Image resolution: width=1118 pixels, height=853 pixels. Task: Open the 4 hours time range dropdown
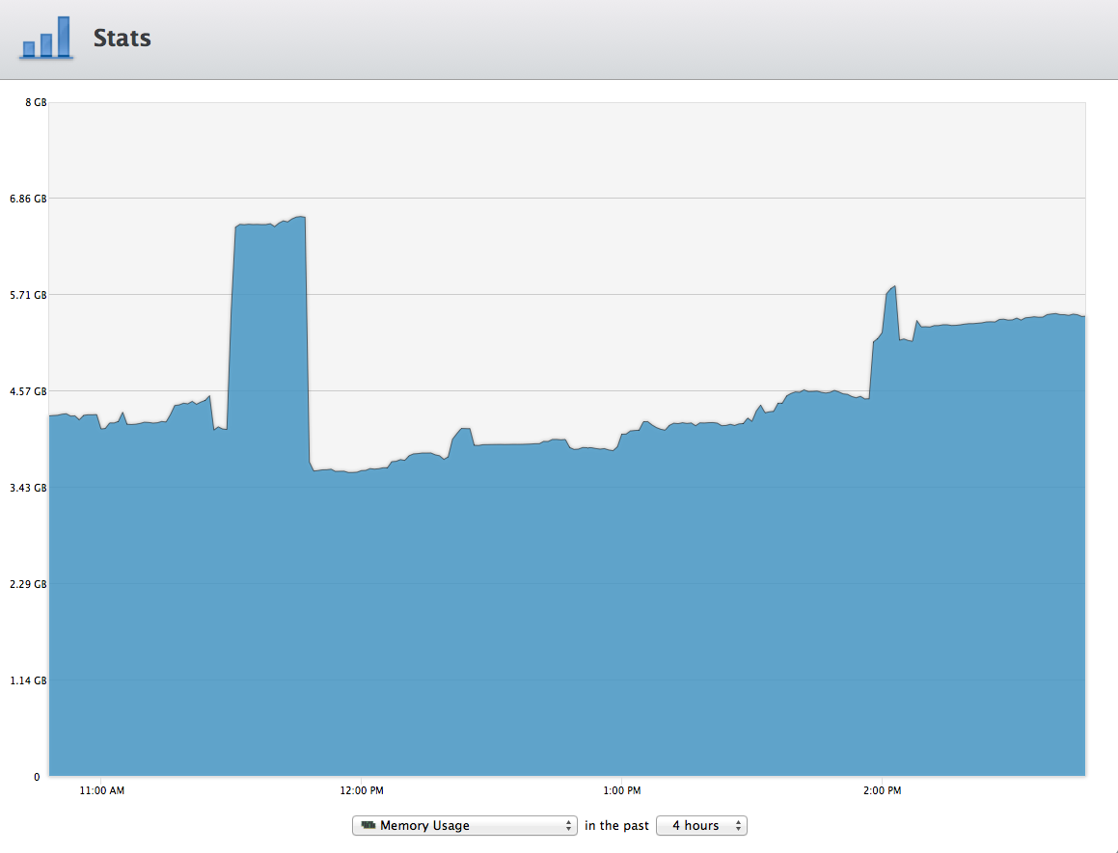pyautogui.click(x=701, y=825)
